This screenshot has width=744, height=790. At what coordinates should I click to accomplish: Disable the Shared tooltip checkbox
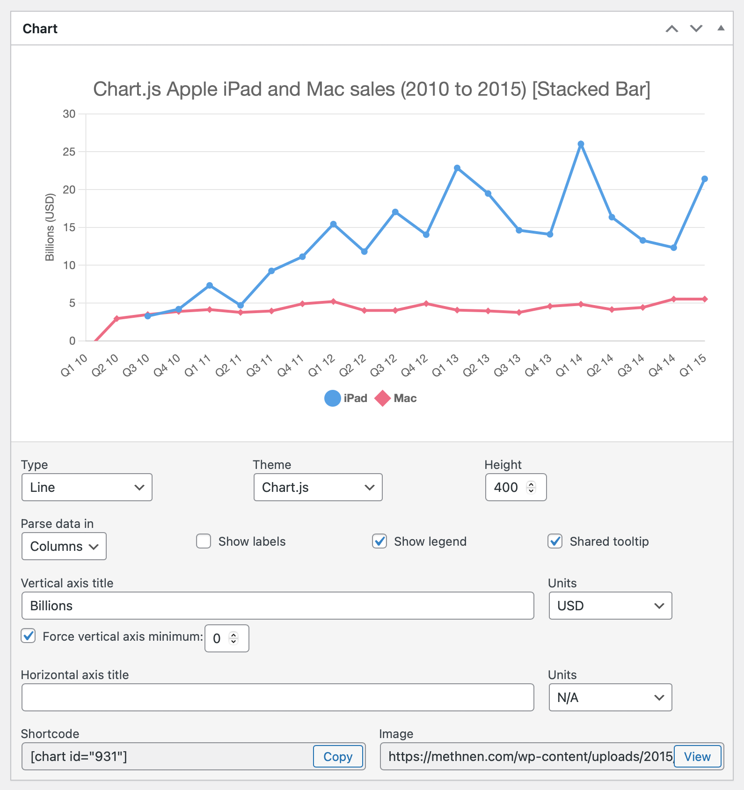click(x=555, y=541)
